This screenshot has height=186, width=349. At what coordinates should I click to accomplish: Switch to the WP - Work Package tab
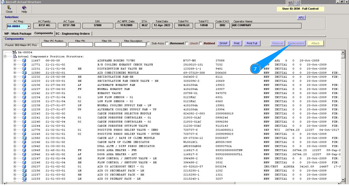(x=18, y=34)
